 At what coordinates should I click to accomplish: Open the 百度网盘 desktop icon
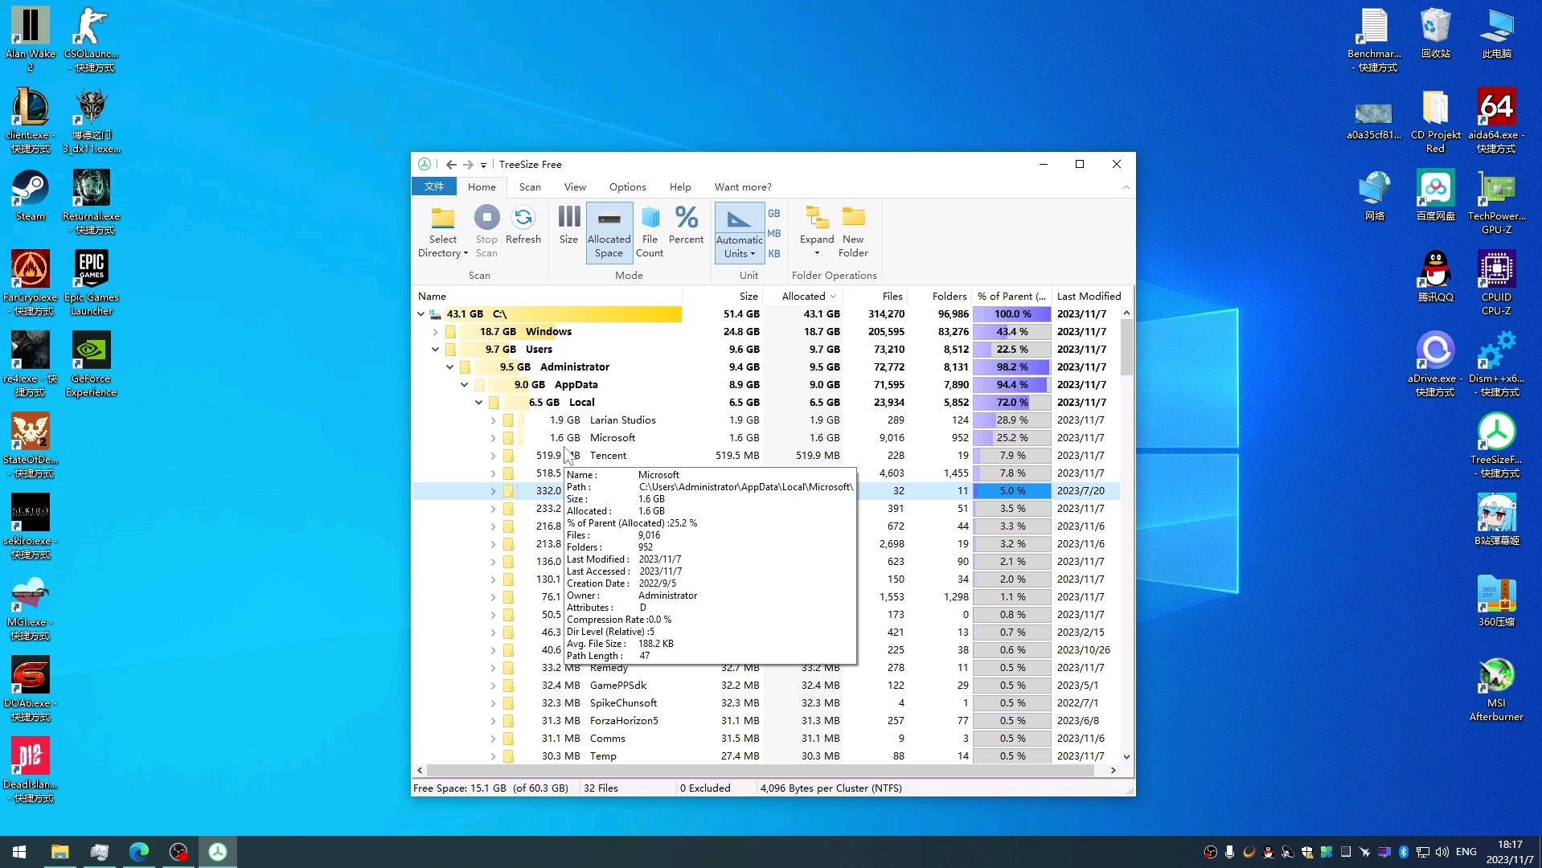(1435, 195)
